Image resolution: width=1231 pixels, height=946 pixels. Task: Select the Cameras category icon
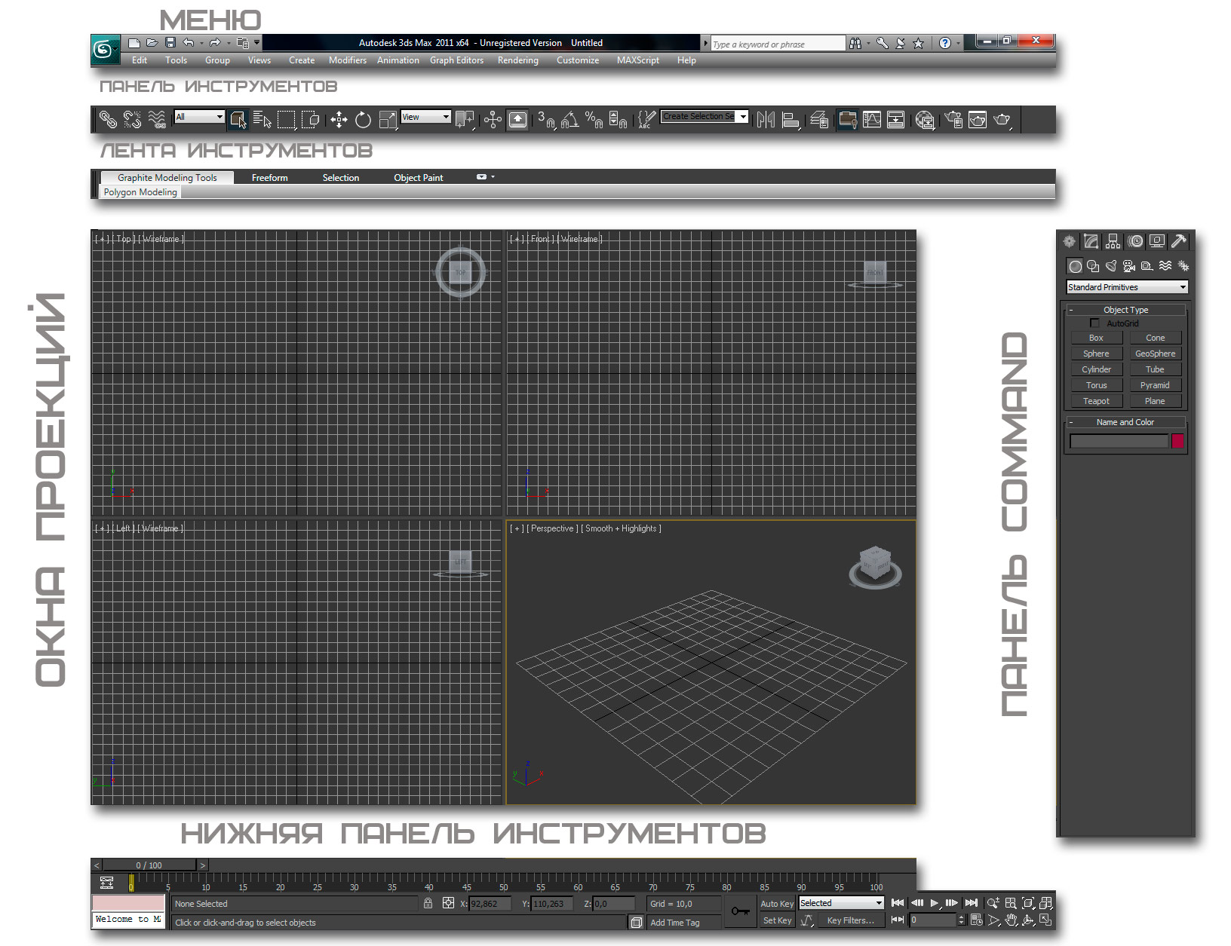coord(1128,265)
